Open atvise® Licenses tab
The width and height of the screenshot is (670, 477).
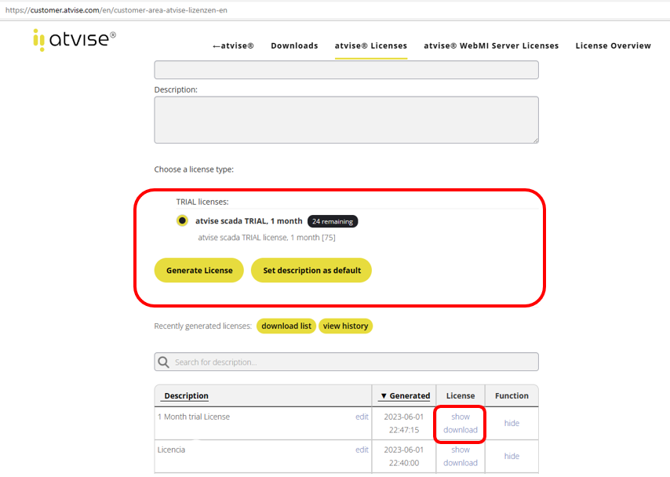click(x=371, y=46)
